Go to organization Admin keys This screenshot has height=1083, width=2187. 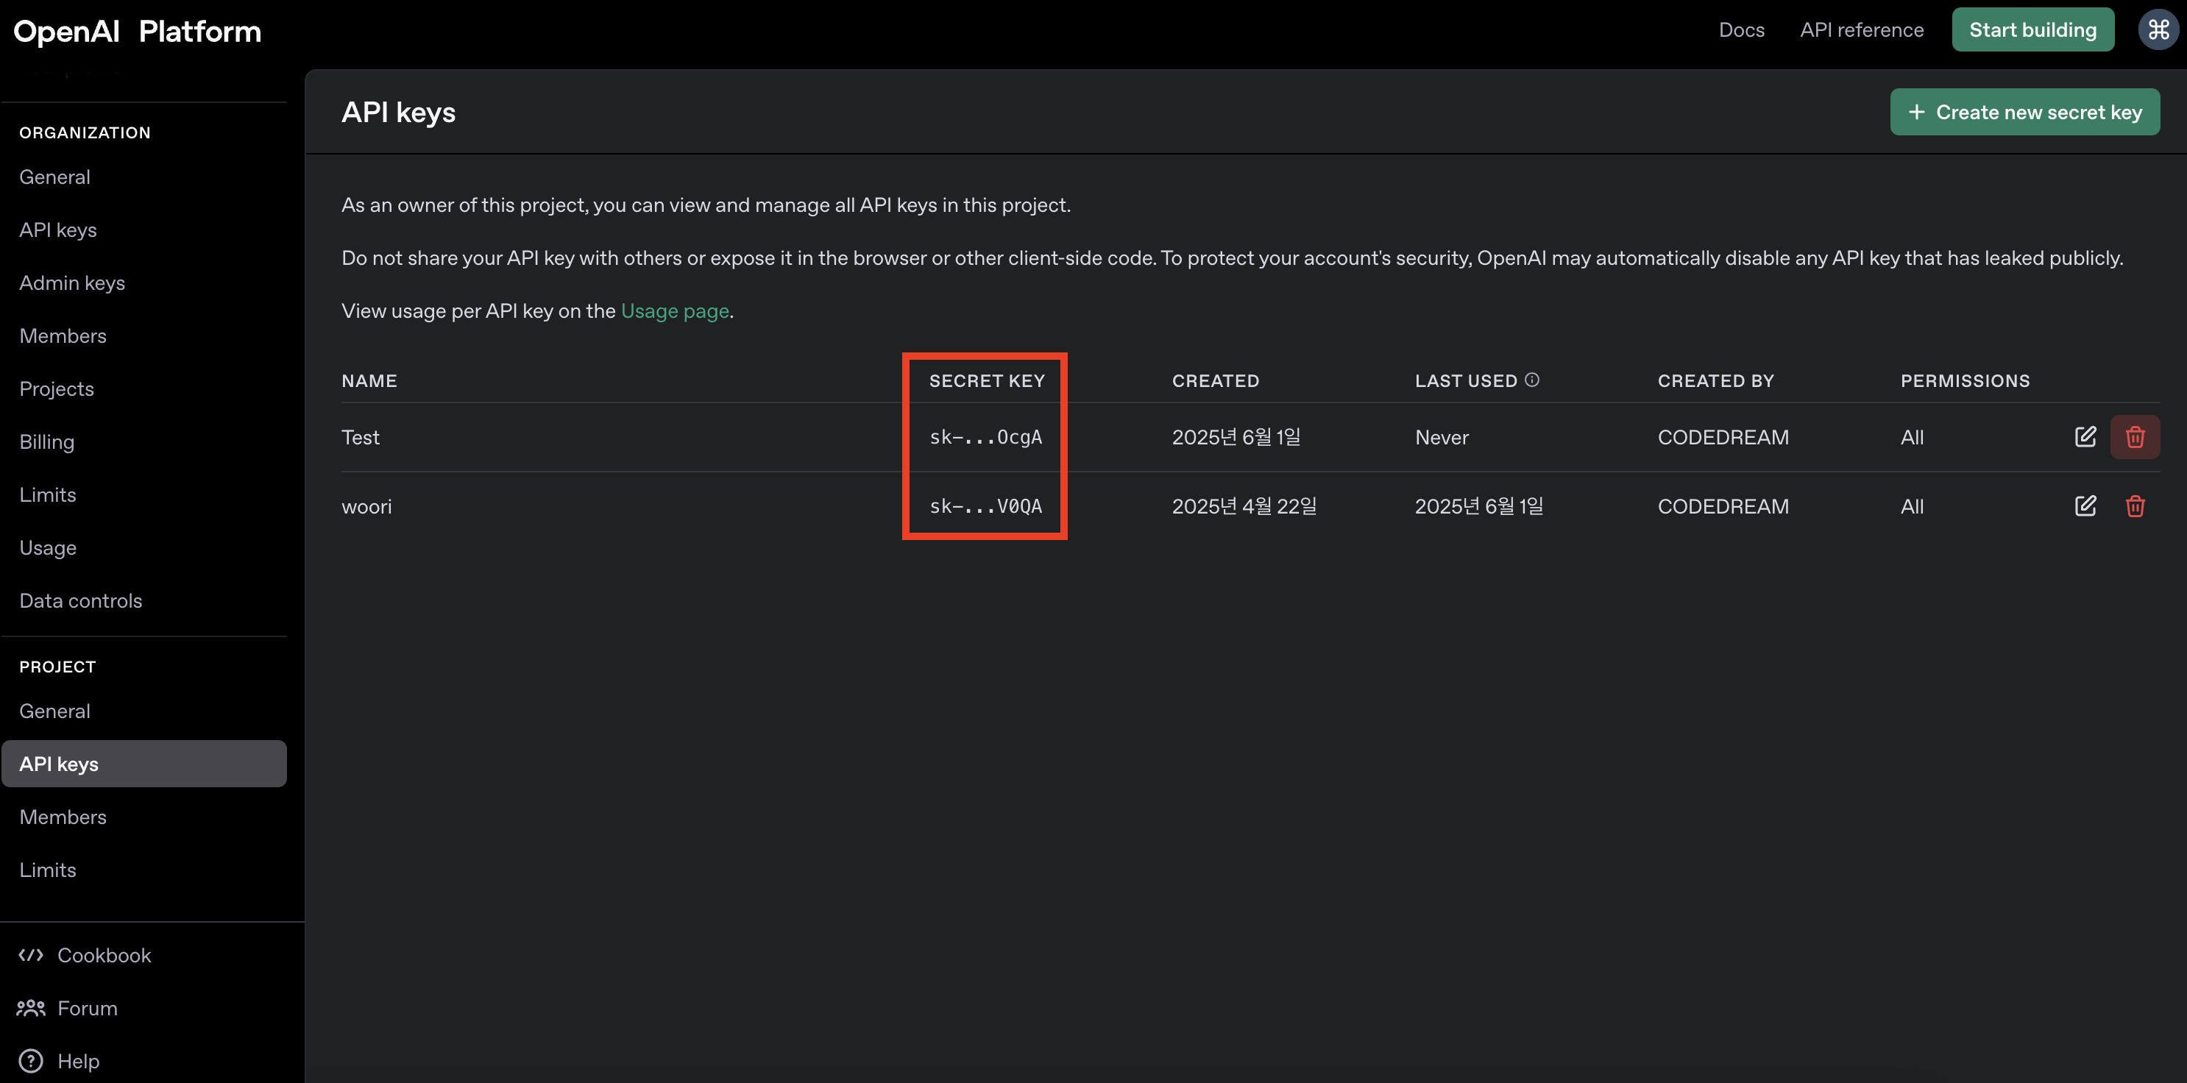[72, 283]
